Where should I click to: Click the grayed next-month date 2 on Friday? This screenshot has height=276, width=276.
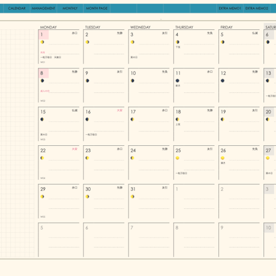point(222,189)
